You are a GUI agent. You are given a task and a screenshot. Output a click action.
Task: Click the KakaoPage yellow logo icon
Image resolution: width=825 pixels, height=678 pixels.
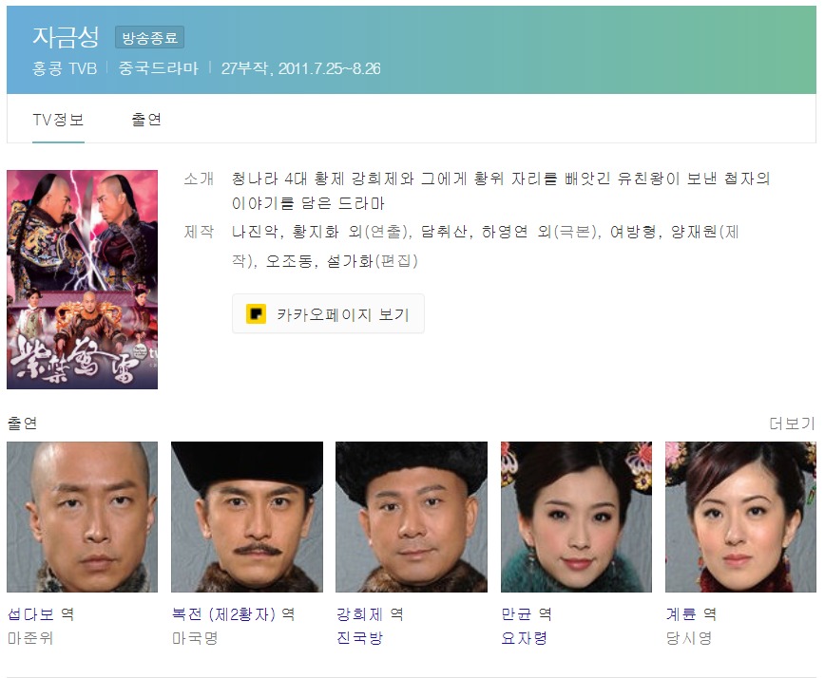tap(256, 313)
